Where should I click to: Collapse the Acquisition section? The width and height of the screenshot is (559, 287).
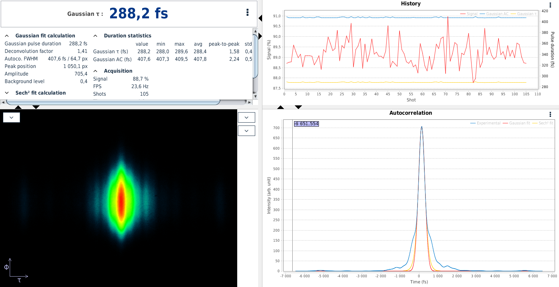[x=95, y=71]
